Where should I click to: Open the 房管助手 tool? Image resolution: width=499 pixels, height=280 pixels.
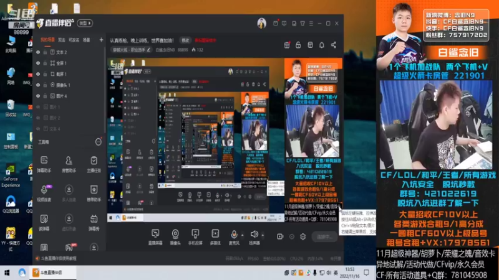[69, 164]
